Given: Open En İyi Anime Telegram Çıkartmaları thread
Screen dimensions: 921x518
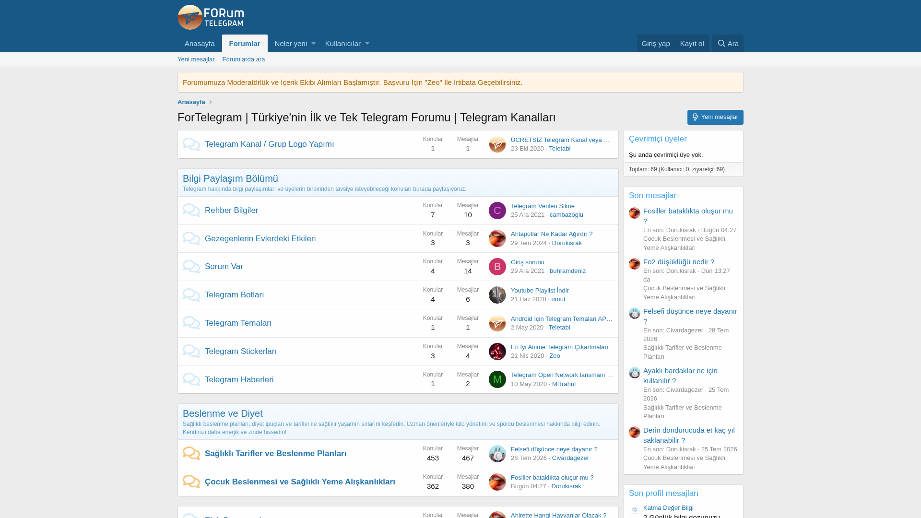Looking at the screenshot, I should (560, 347).
